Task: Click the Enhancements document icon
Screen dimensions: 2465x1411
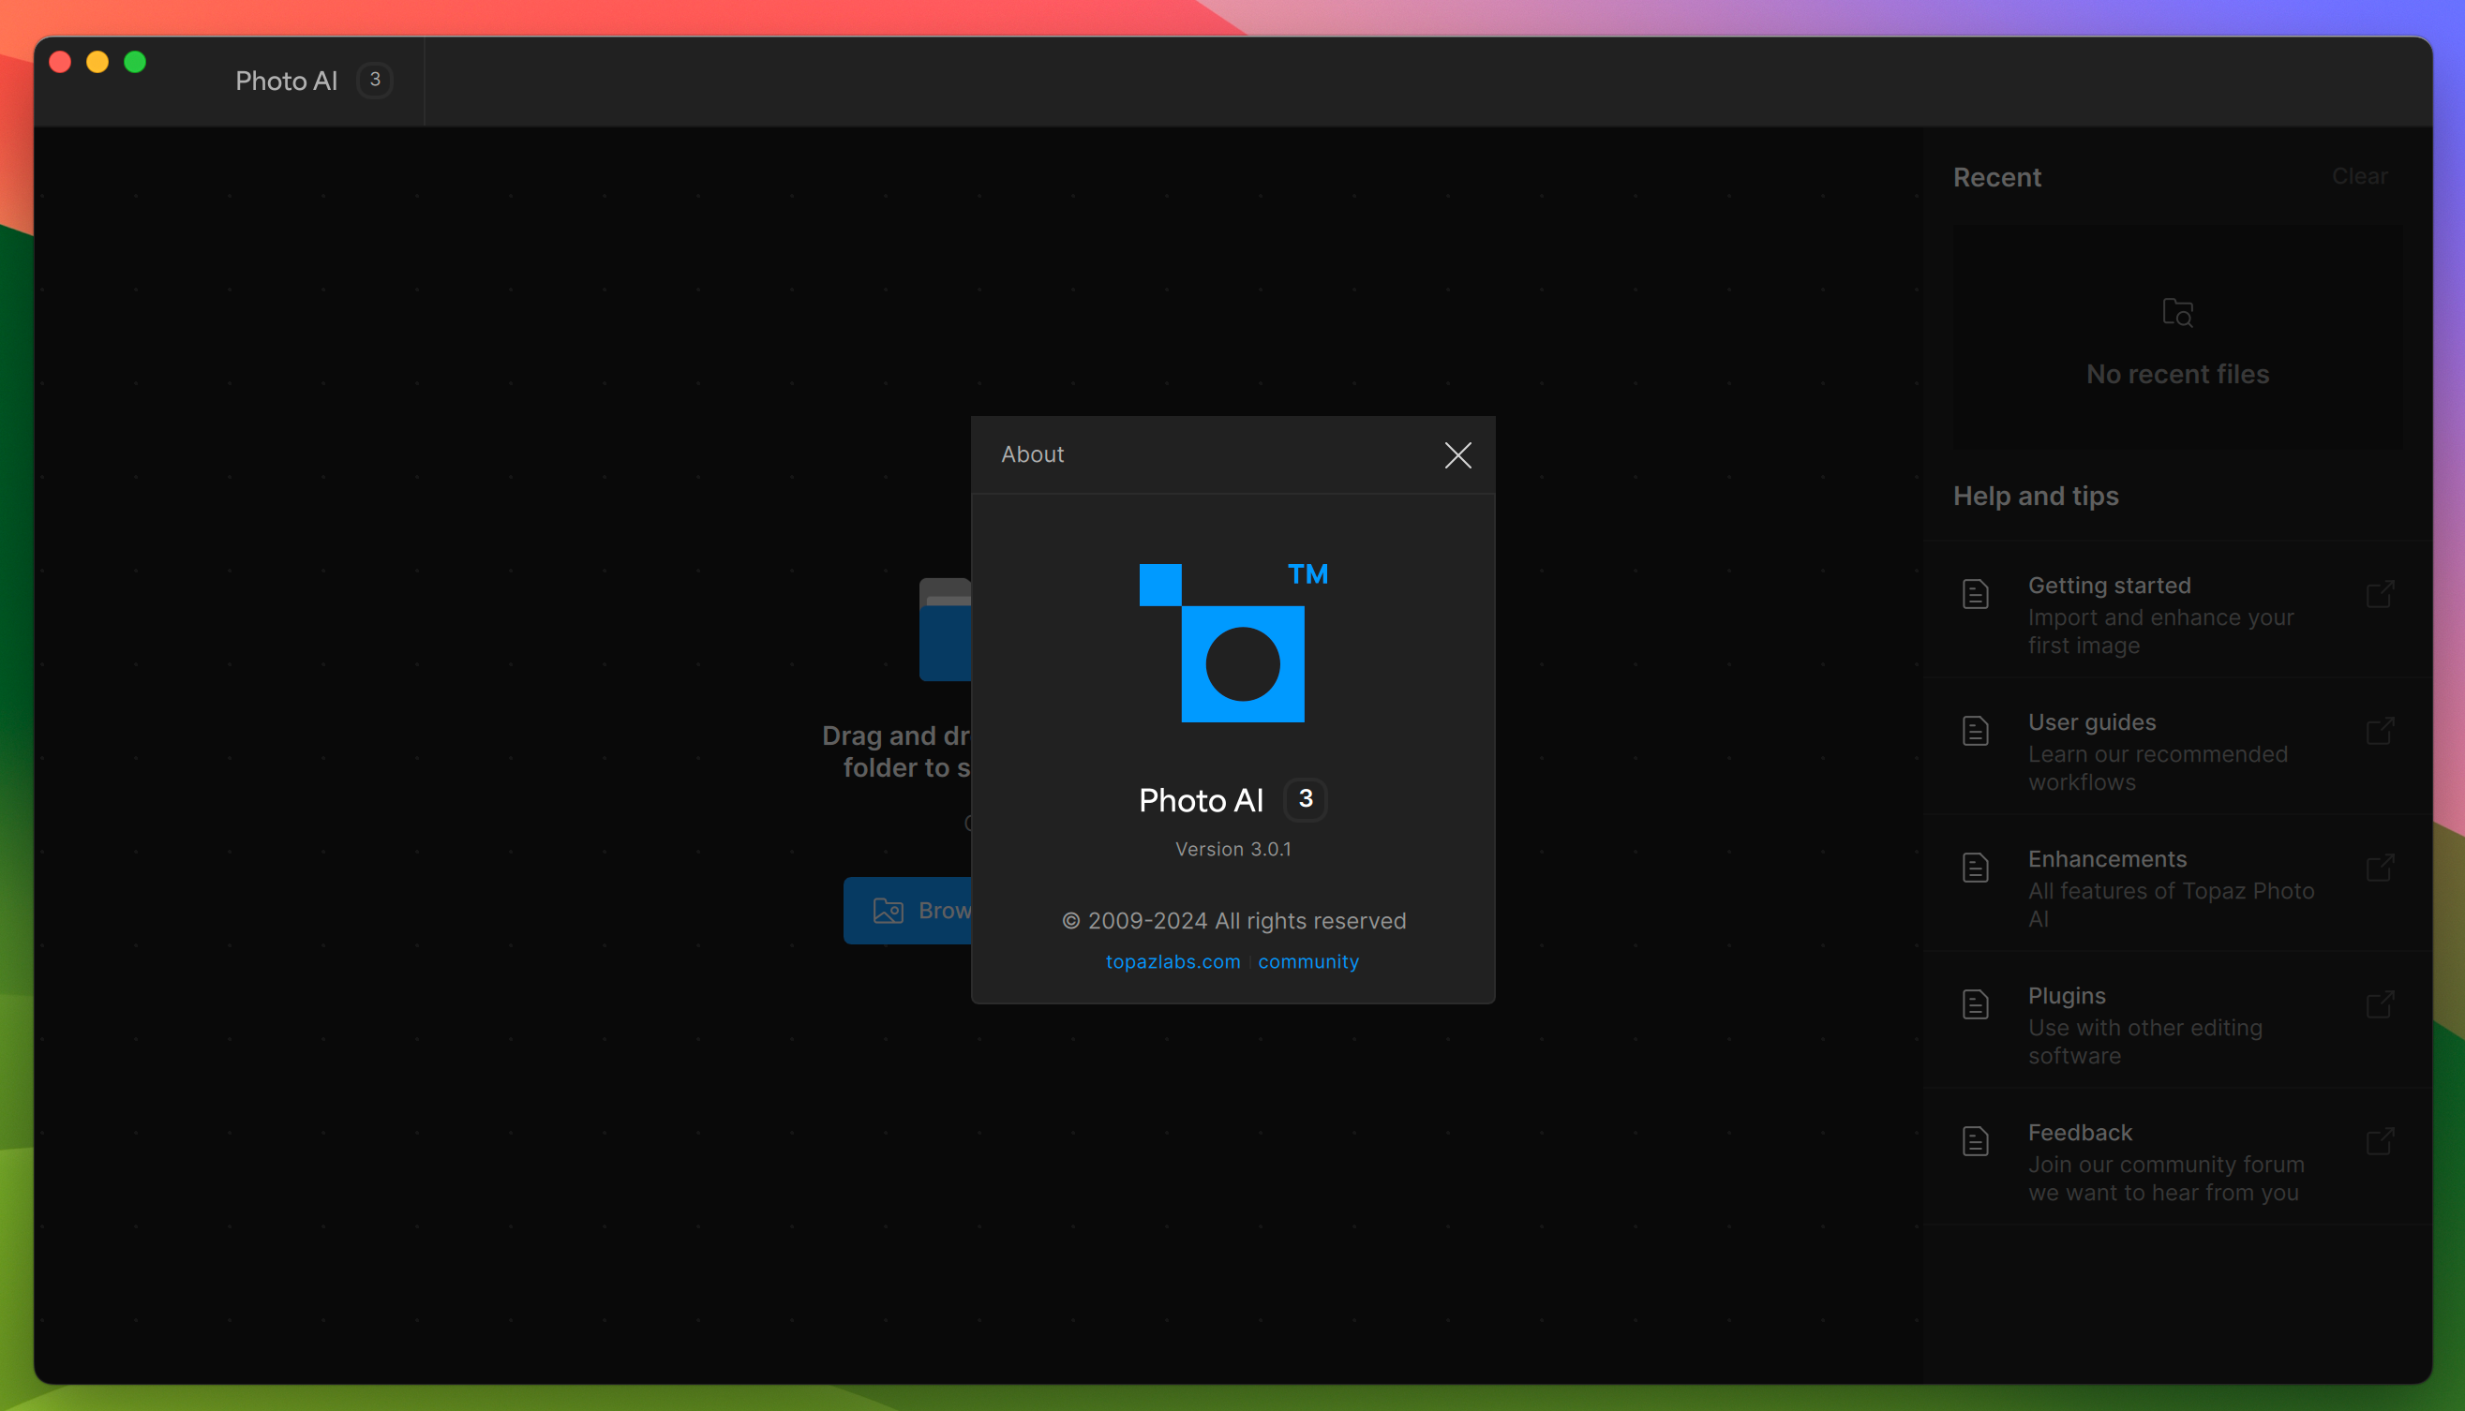Action: pos(1976,868)
